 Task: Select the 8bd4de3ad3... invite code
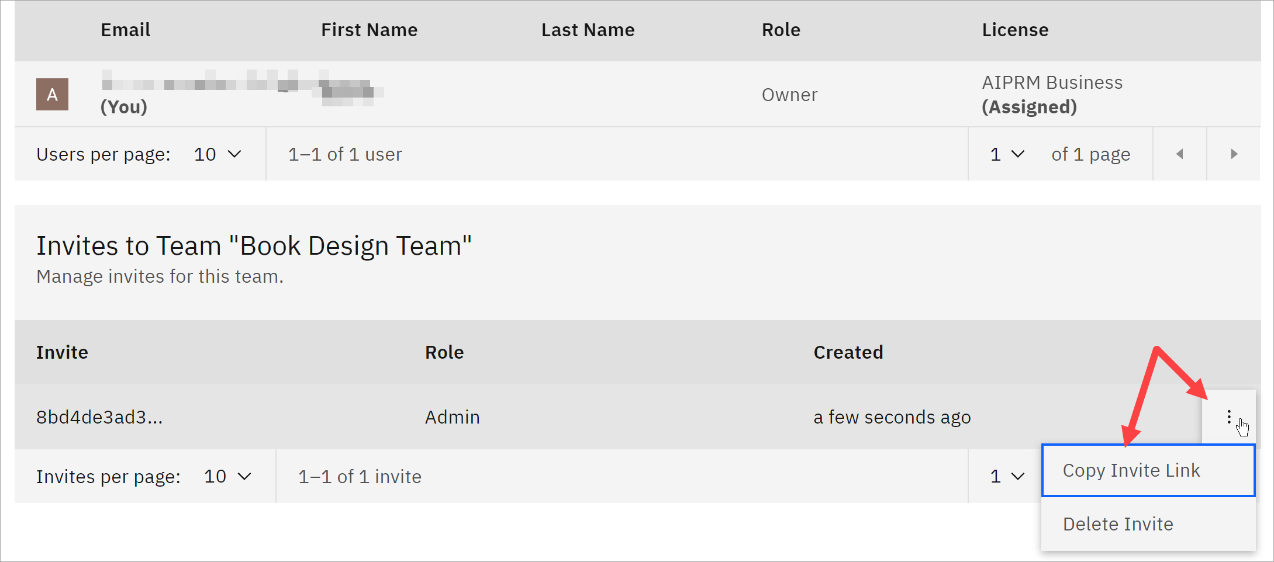(99, 417)
